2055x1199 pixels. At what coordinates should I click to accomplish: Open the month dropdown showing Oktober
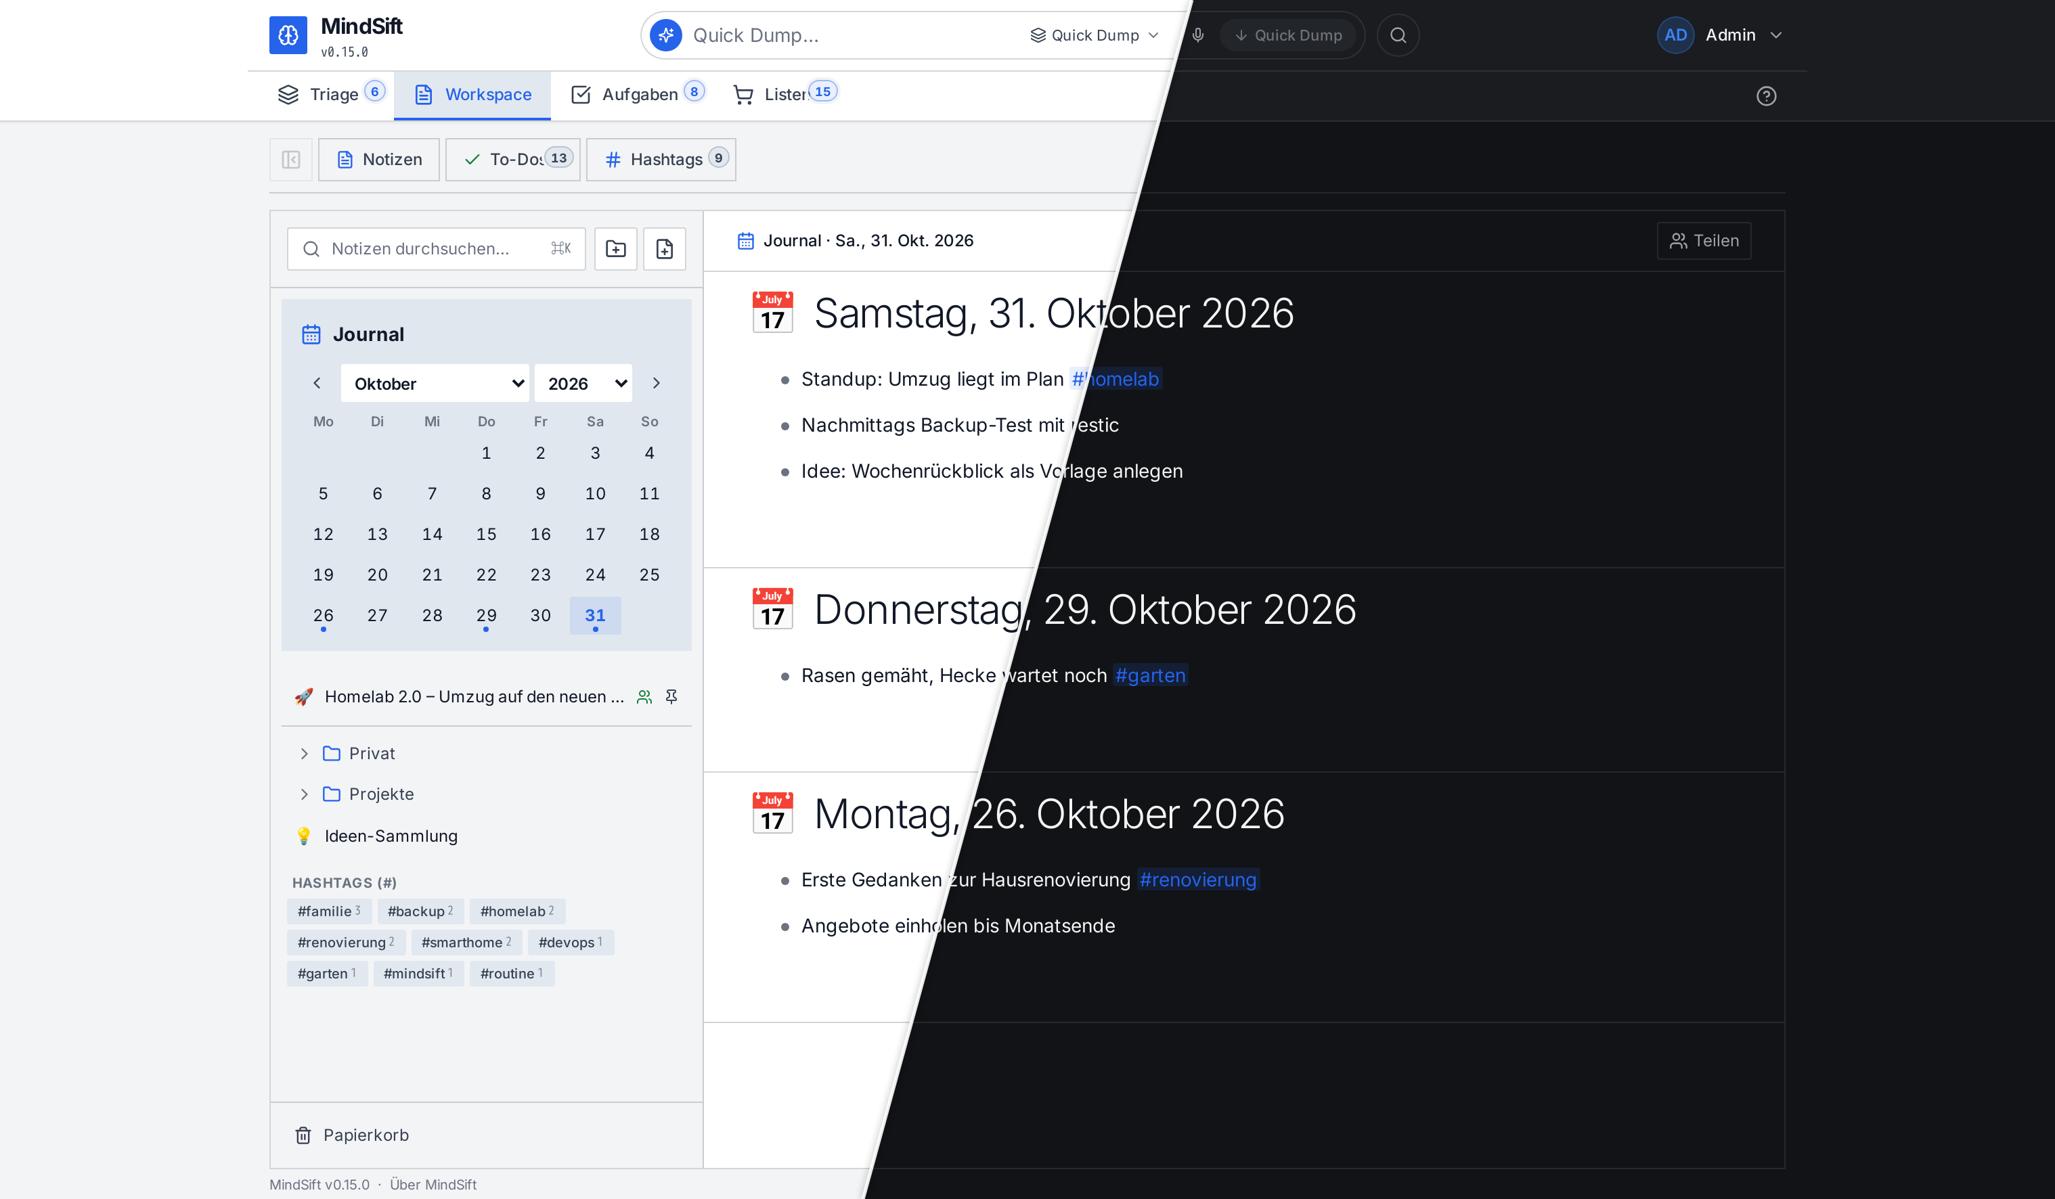(x=435, y=383)
